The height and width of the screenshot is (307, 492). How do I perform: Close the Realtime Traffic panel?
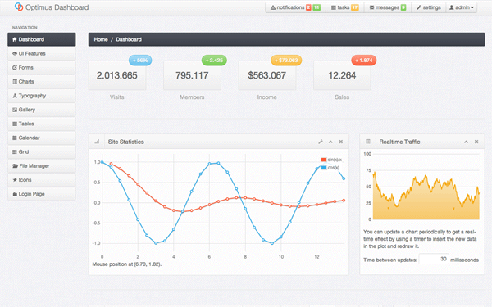pyautogui.click(x=476, y=142)
